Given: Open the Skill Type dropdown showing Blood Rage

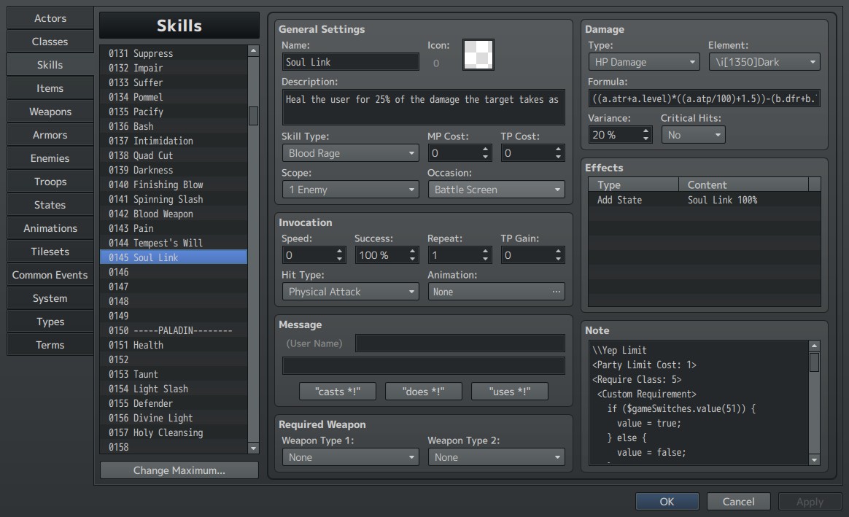Looking at the screenshot, I should tap(350, 153).
